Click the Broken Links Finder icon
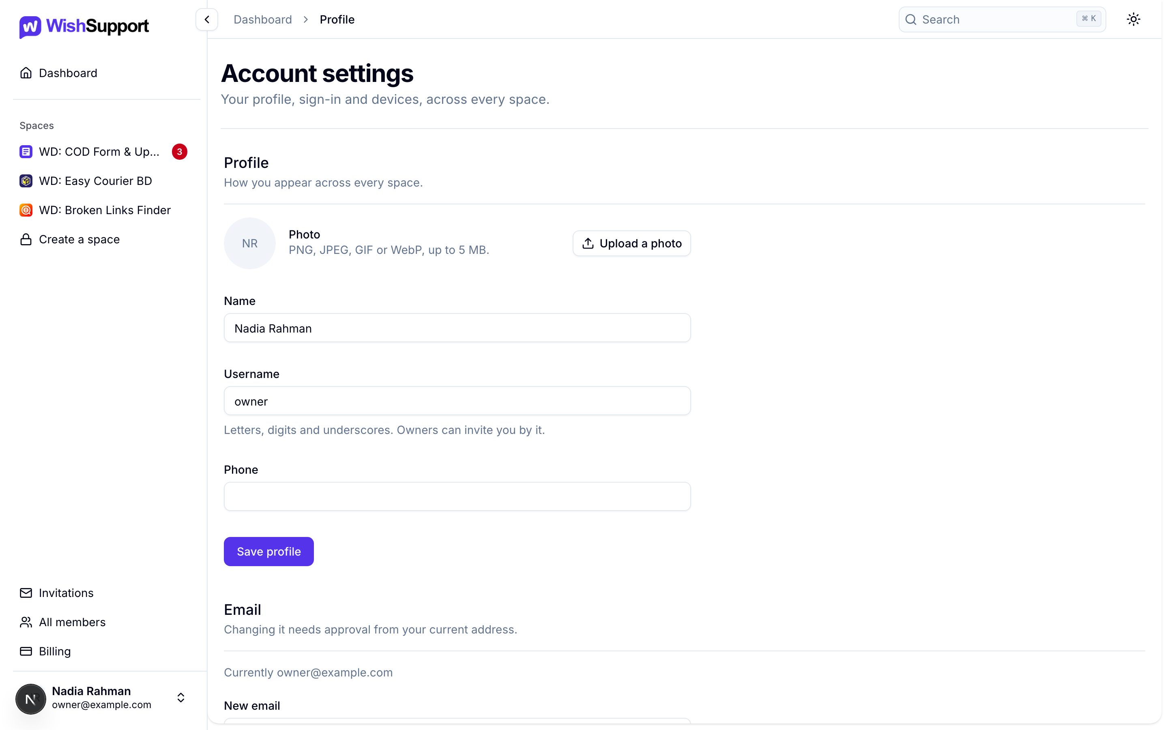This screenshot has width=1168, height=730. (x=26, y=210)
